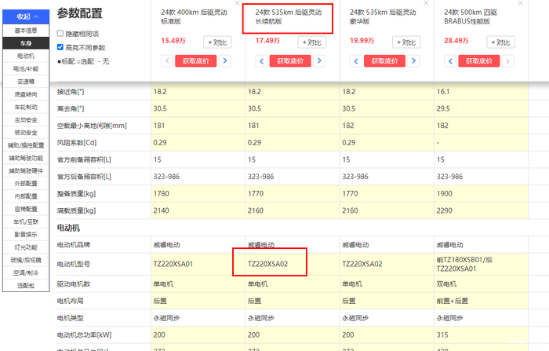The image size is (549, 351).
Task: Open 主动安全 sidebar category
Action: coord(27,119)
